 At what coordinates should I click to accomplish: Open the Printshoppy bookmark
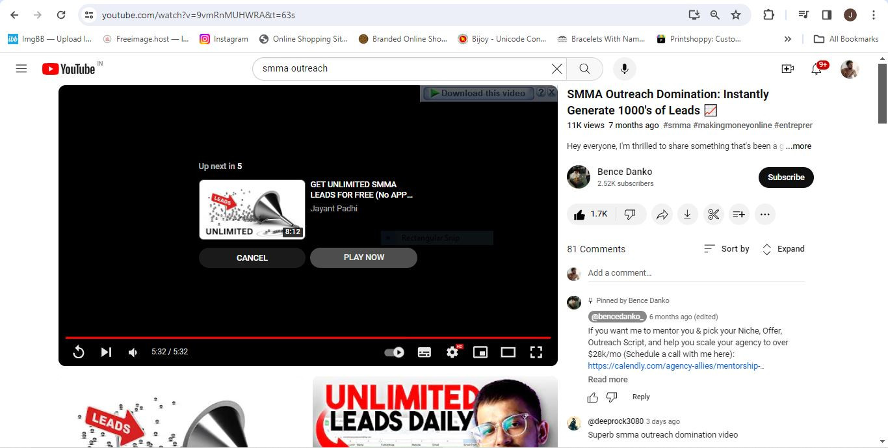coord(699,39)
